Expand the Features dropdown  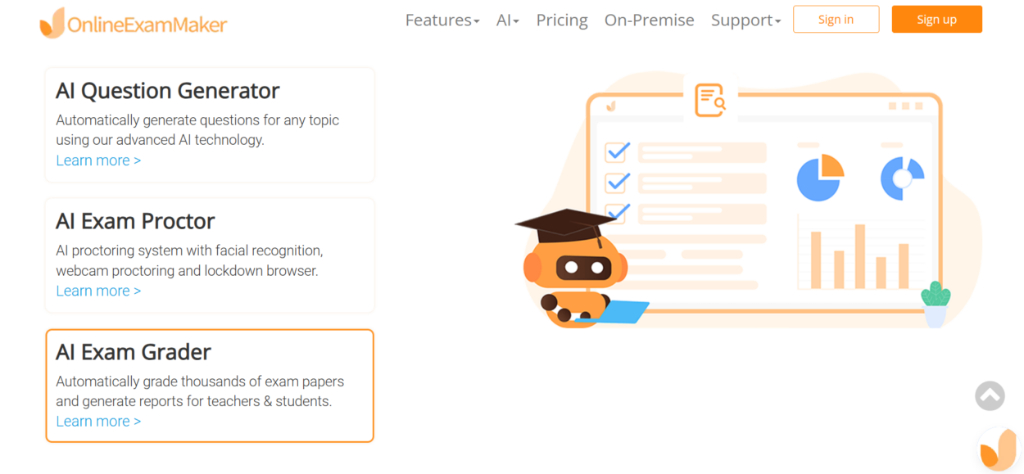(442, 20)
